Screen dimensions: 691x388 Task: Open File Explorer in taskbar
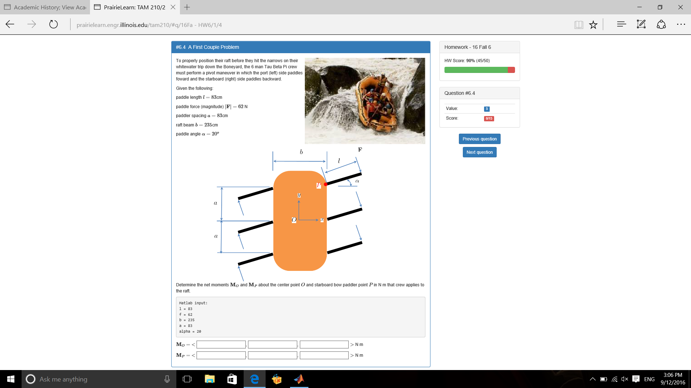[x=209, y=379]
